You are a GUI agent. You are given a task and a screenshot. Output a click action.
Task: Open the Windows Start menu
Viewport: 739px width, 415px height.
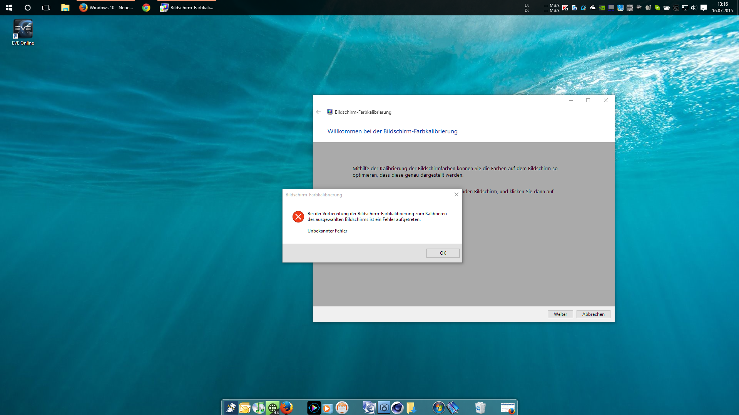click(x=9, y=7)
